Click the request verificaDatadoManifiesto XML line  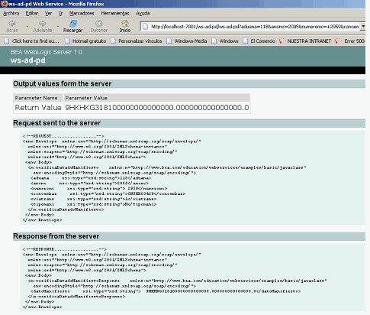coord(167,167)
